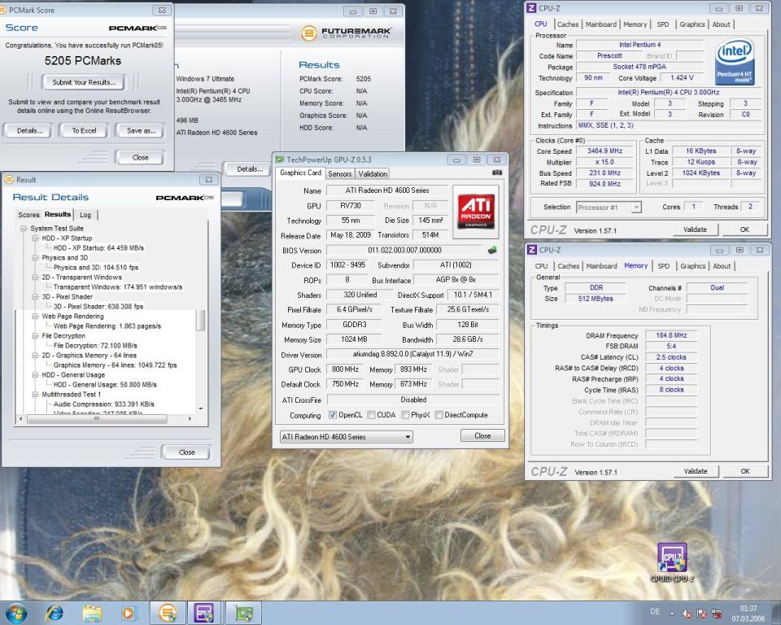781x625 pixels.
Task: Click the DE language indicator in the tray
Action: (654, 611)
